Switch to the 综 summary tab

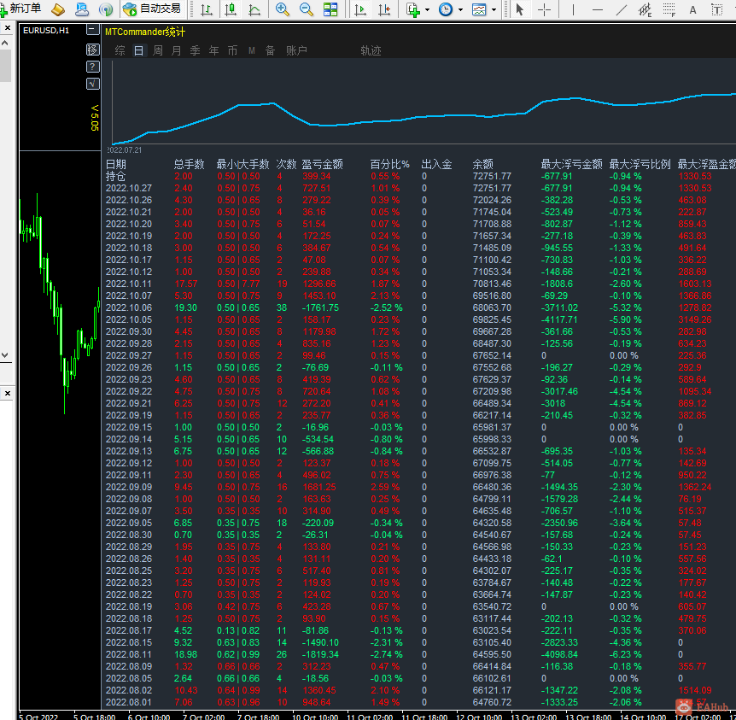pyautogui.click(x=120, y=50)
